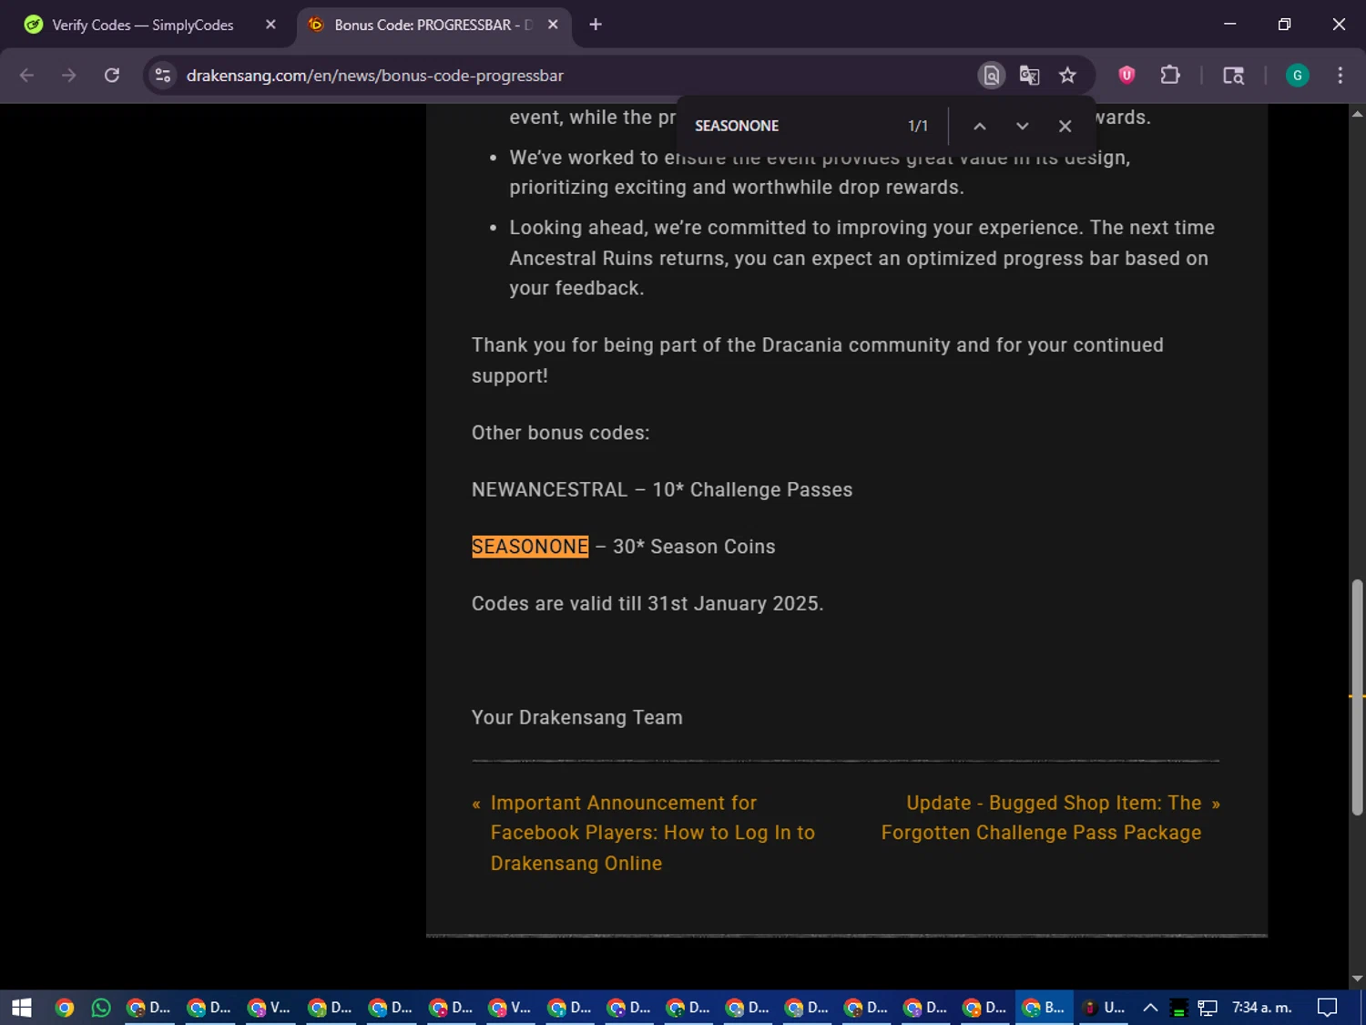Jump to previous find result

980,127
